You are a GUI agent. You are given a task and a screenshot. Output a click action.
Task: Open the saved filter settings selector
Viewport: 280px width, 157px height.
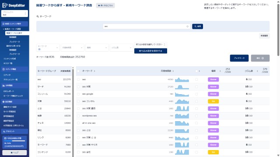click(150, 44)
